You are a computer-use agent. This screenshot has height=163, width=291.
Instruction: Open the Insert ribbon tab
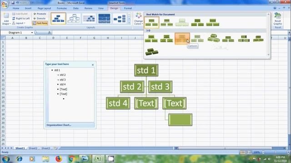pyautogui.click(x=28, y=8)
